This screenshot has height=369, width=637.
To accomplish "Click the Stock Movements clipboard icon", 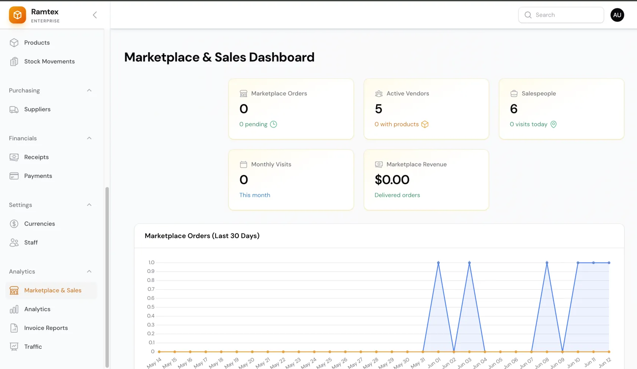I will pos(14,61).
